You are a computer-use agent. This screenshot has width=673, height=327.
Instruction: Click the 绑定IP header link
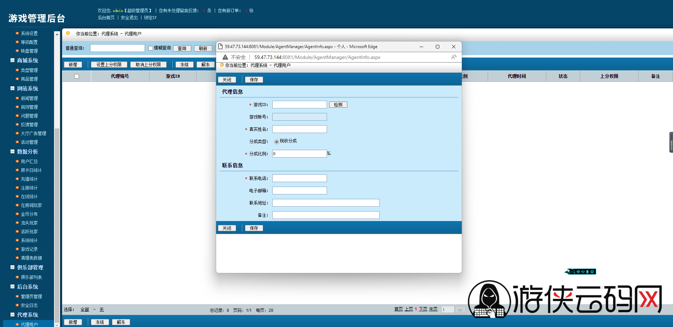[x=150, y=18]
